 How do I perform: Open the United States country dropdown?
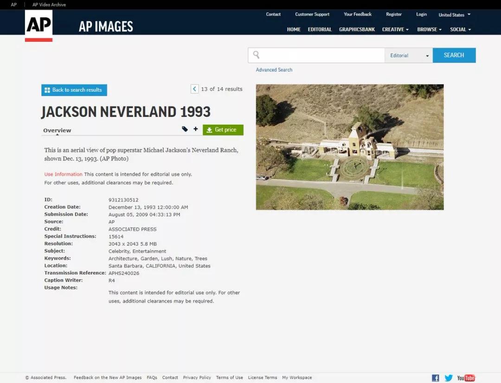pyautogui.click(x=454, y=15)
